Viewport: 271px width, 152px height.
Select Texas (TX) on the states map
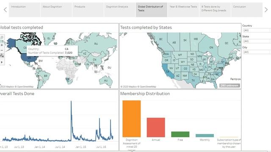pos(193,81)
